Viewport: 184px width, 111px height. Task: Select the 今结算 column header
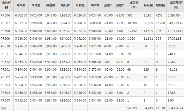(95, 5)
